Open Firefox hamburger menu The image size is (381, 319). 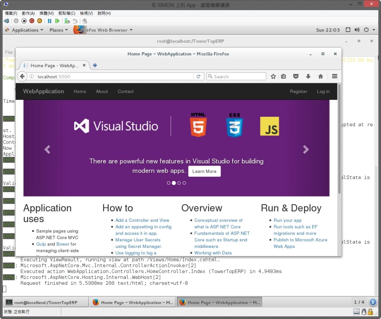click(x=334, y=76)
